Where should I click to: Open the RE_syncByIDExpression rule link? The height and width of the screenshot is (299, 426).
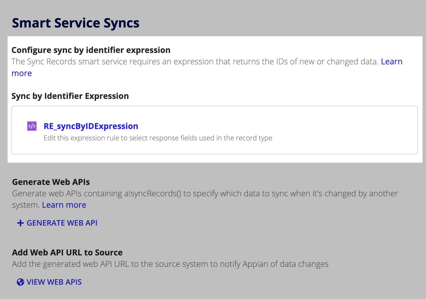(x=91, y=126)
